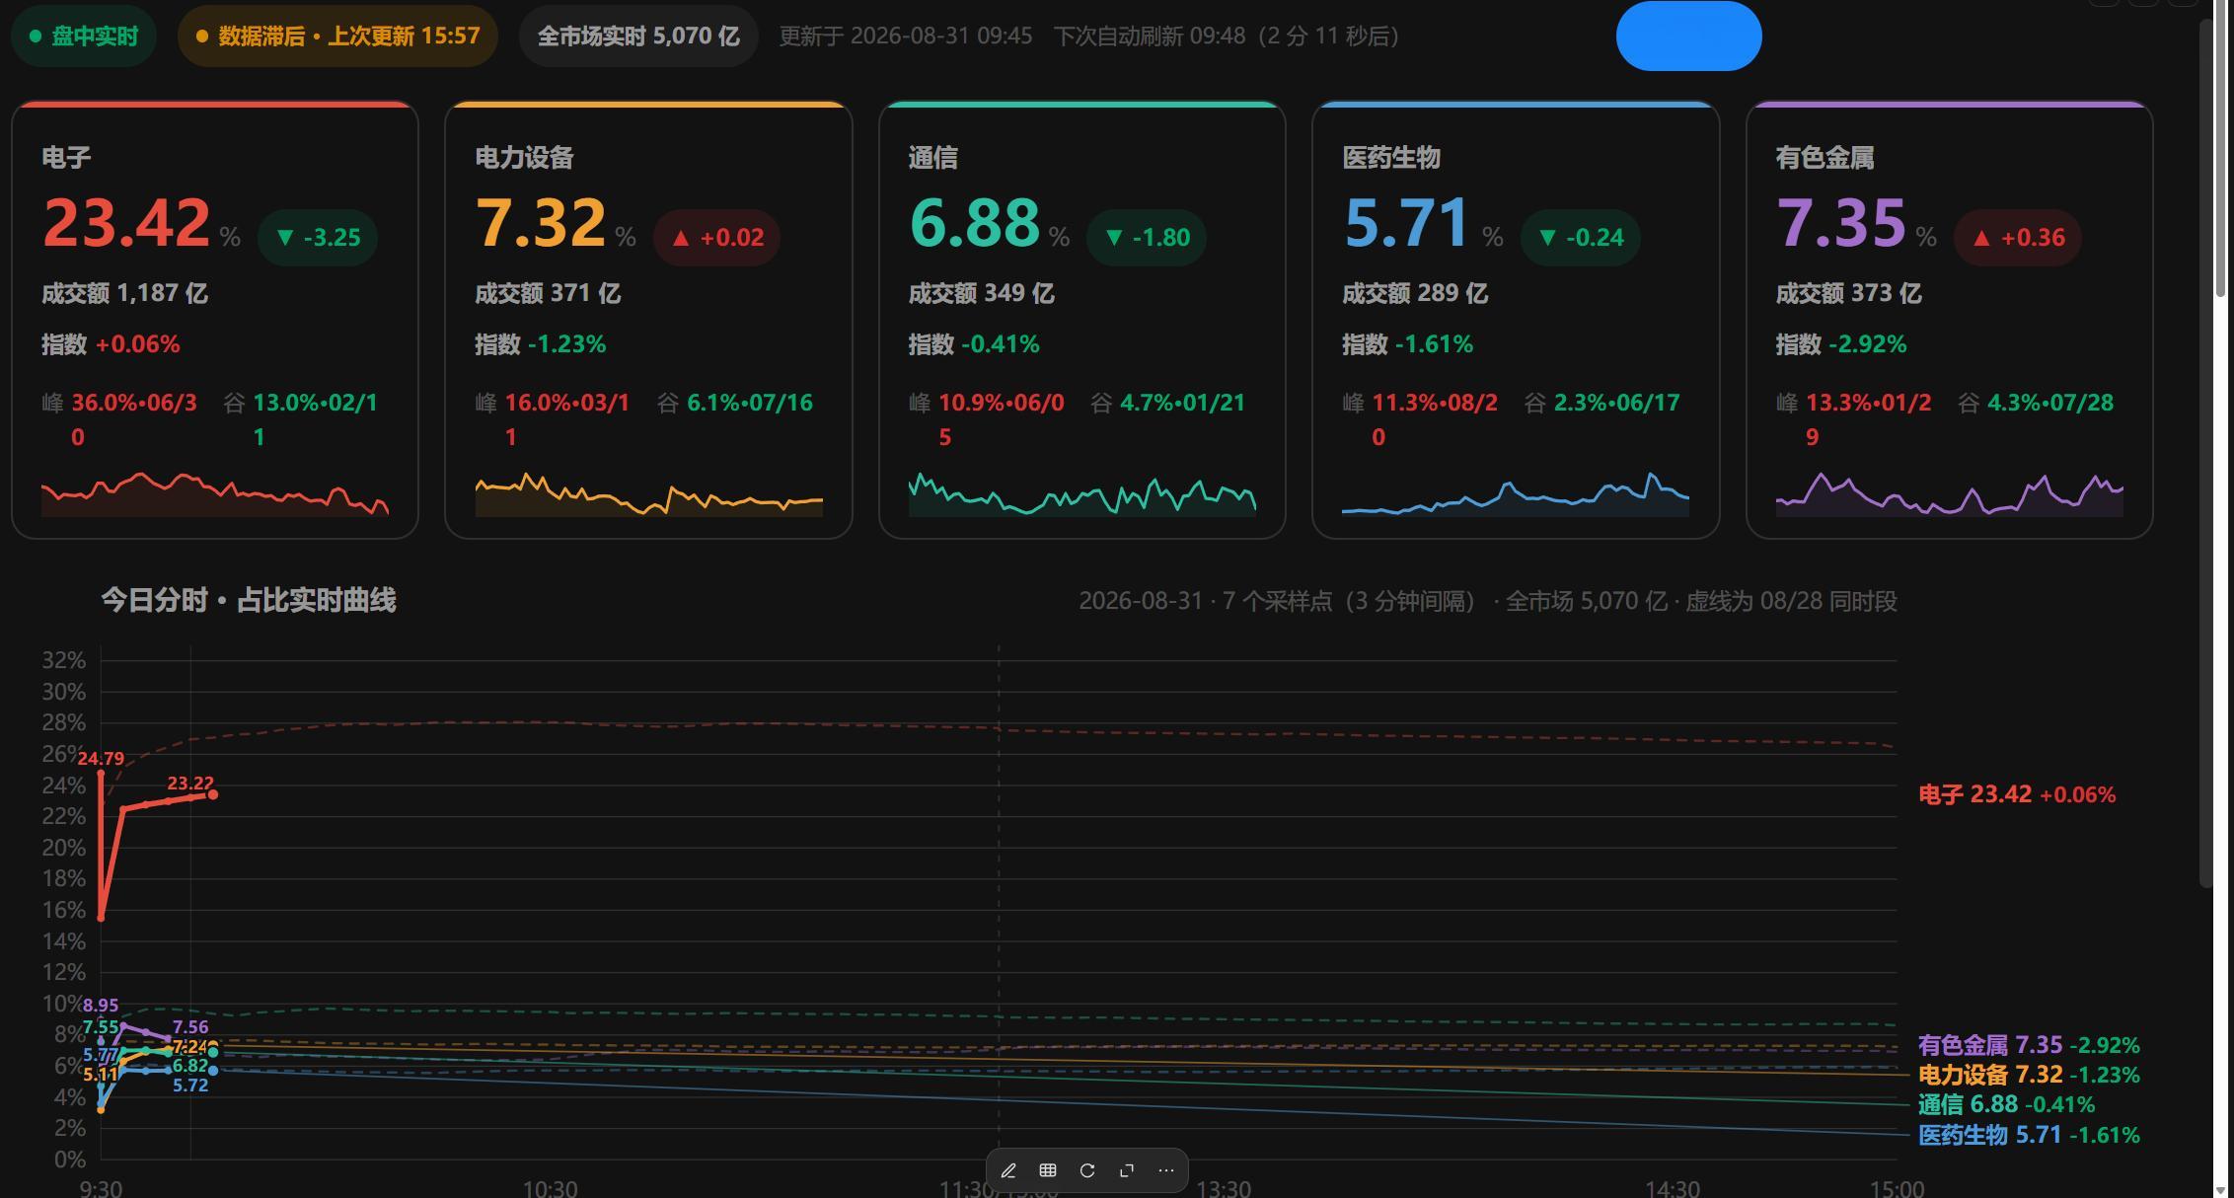
Task: Click the large 5.71 percentage in 医药生物 card
Action: pyautogui.click(x=1407, y=222)
